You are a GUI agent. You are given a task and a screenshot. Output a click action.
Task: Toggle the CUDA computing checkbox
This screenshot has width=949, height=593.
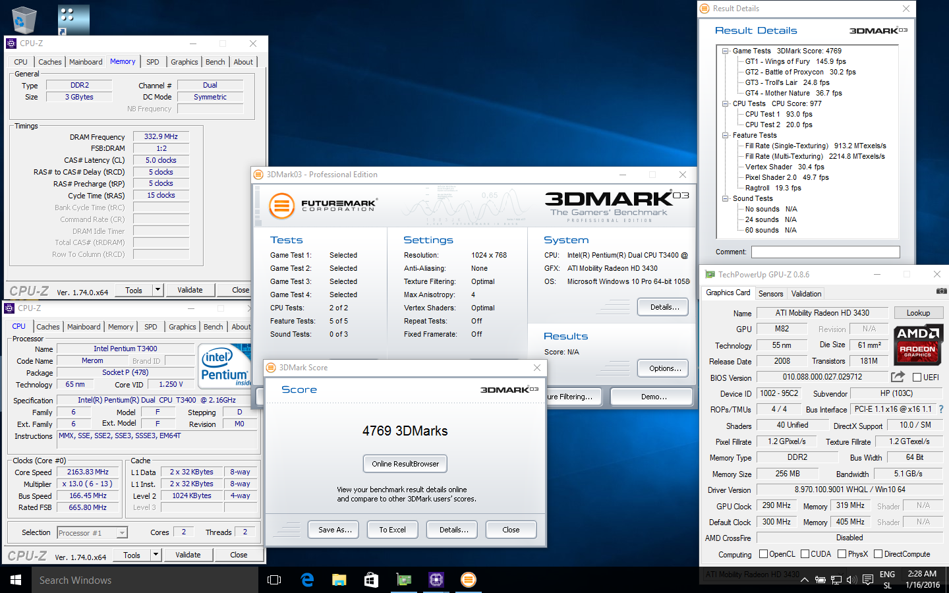point(805,554)
